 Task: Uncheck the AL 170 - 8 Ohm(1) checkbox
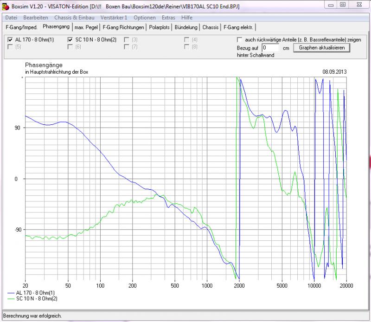pos(10,40)
